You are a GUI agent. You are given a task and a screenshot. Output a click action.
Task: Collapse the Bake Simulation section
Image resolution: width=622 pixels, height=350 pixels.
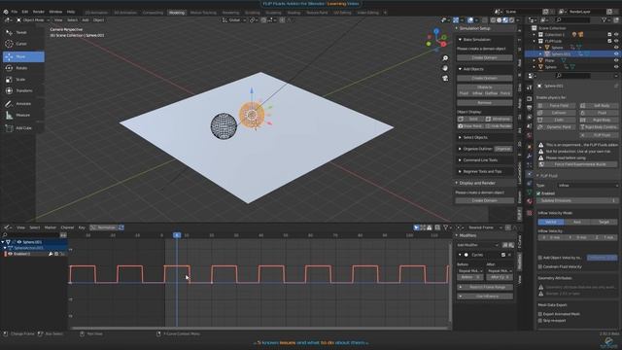click(460, 40)
